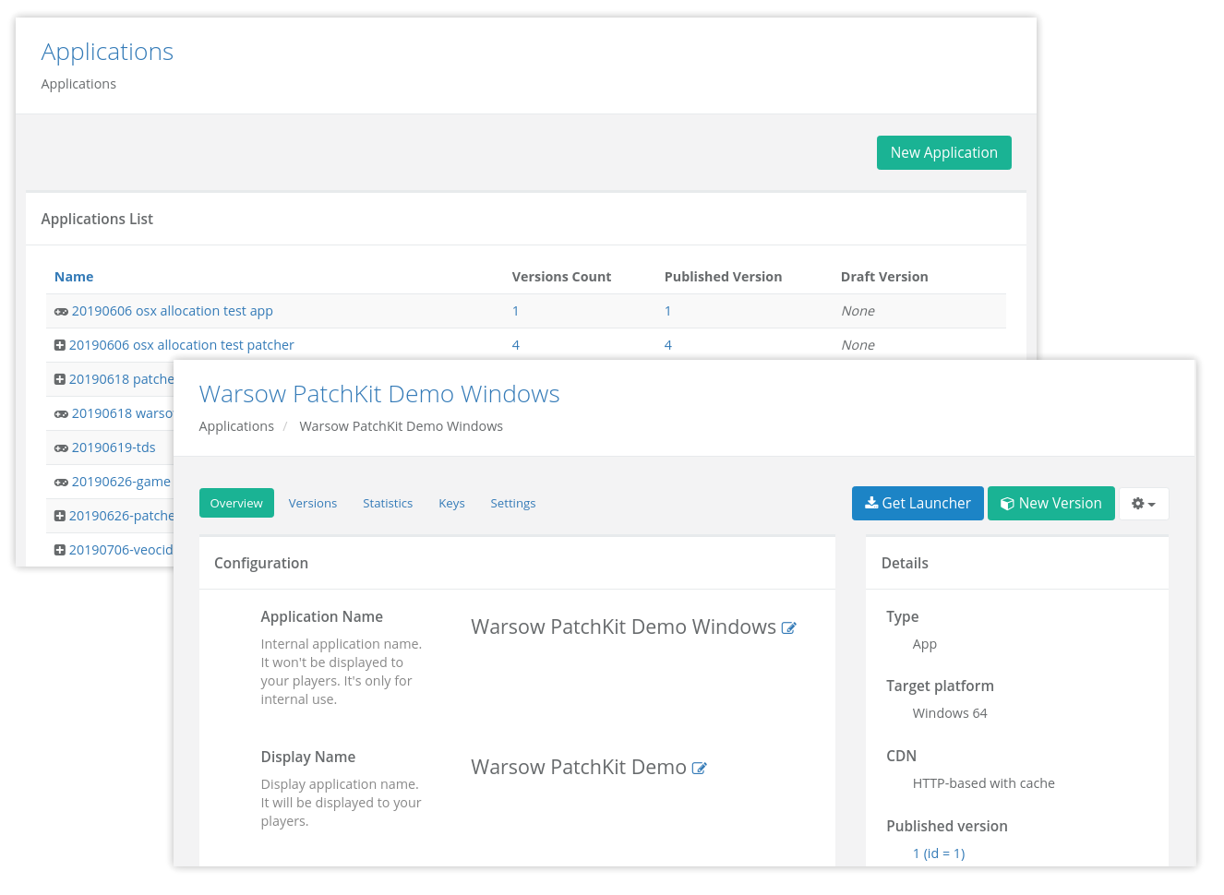Open the gear actions dropdown

click(x=1144, y=503)
